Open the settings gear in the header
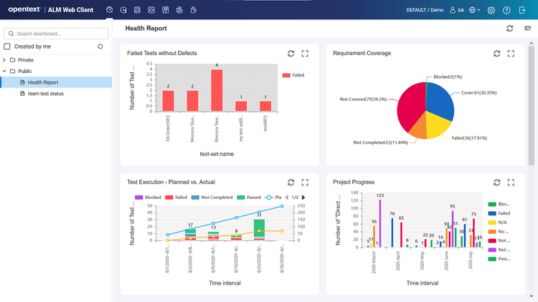 pos(491,10)
